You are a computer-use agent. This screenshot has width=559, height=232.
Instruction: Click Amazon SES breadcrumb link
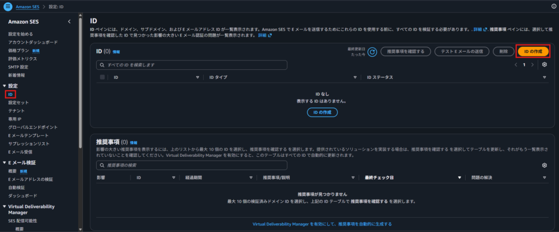pyautogui.click(x=27, y=7)
